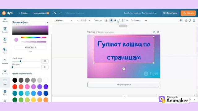Copy page icon above canvas
The height and width of the screenshot is (111, 198).
point(154,32)
